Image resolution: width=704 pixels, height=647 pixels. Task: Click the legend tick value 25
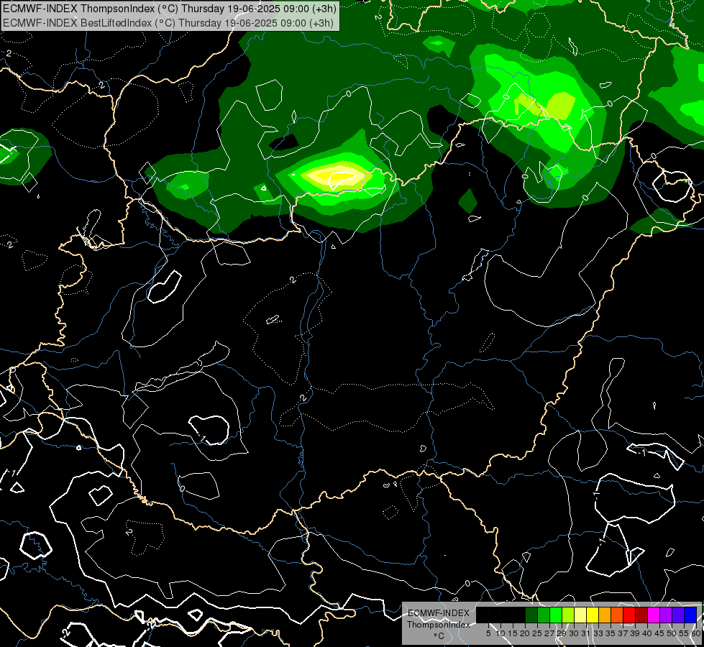click(x=537, y=633)
